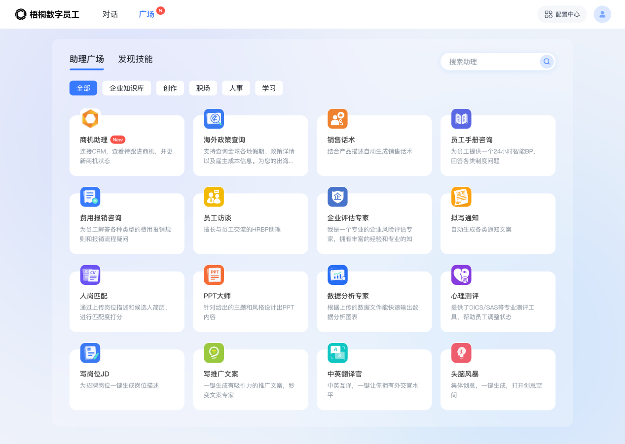Open the 数据分析专家 card title
Screen dimensions: 625x444
point(348,296)
